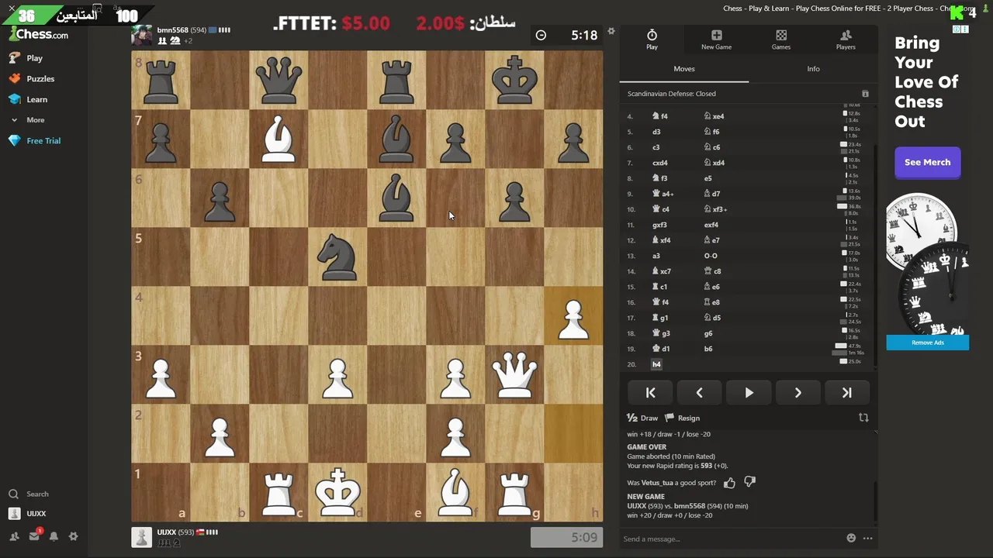
Task: Offer a Draw
Action: coord(642,418)
